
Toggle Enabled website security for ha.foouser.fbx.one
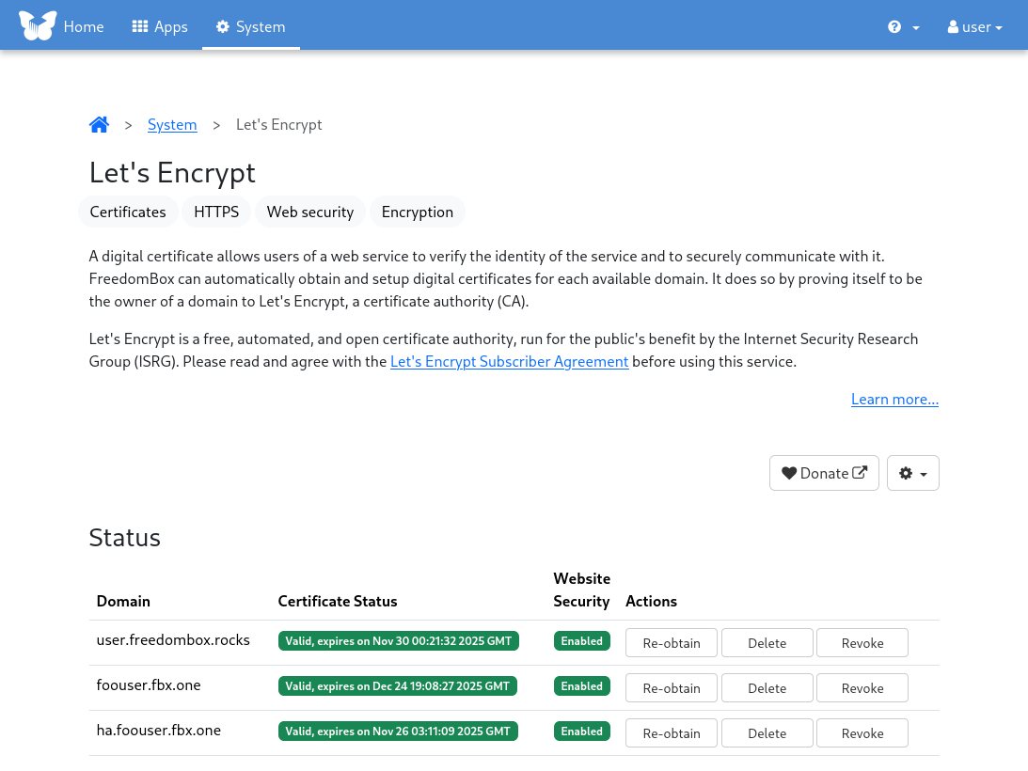(581, 731)
